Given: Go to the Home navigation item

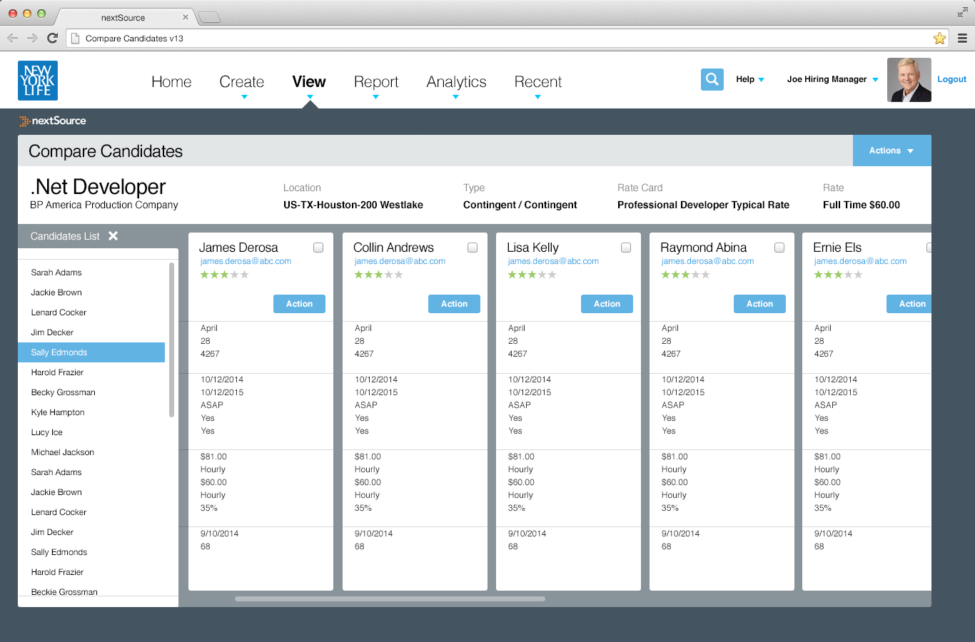Looking at the screenshot, I should coord(171,82).
